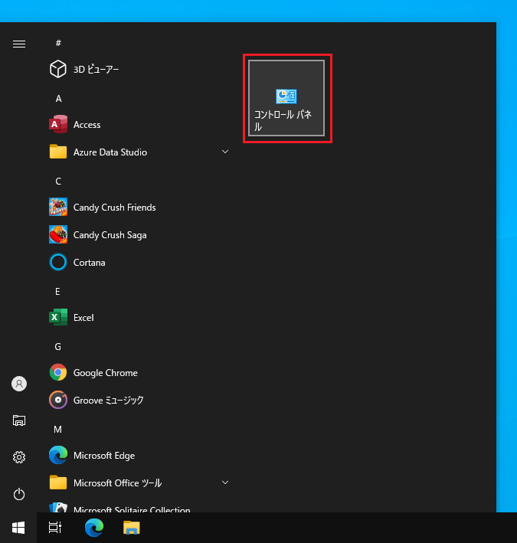
Task: Select the letter header E
Action: [57, 292]
